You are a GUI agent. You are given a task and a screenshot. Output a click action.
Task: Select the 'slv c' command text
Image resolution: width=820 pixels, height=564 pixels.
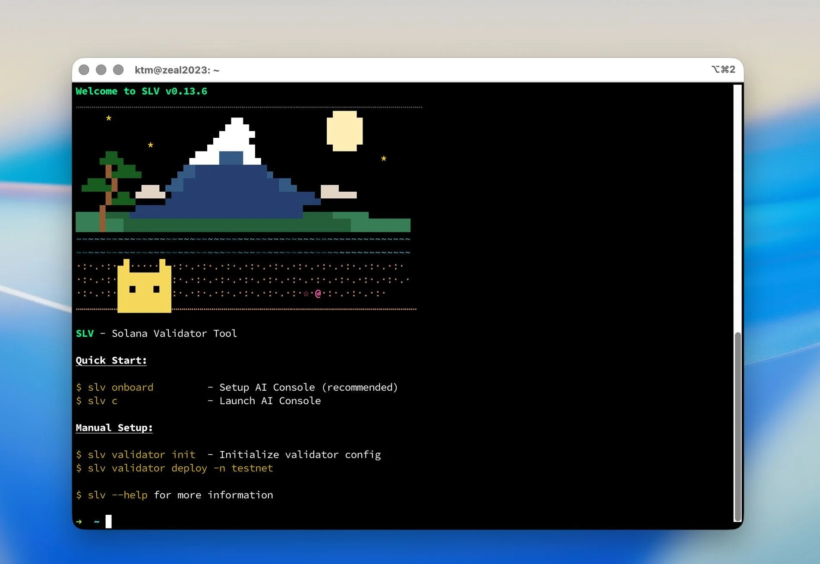(102, 401)
